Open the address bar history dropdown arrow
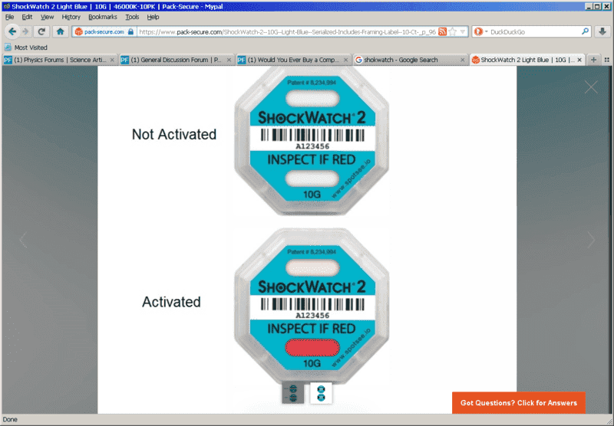The image size is (614, 426). click(x=463, y=32)
